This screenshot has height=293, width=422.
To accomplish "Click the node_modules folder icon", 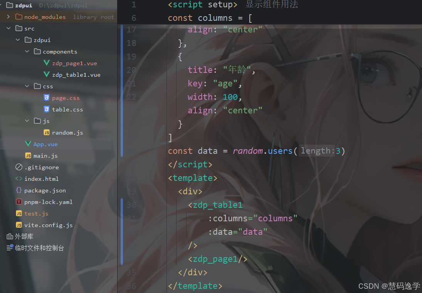I will [x=19, y=17].
